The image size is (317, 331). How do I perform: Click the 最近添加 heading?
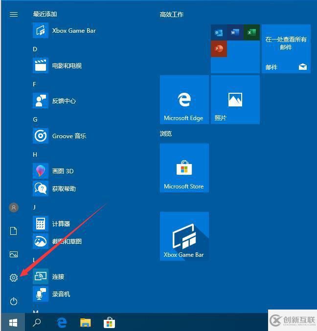[45, 14]
